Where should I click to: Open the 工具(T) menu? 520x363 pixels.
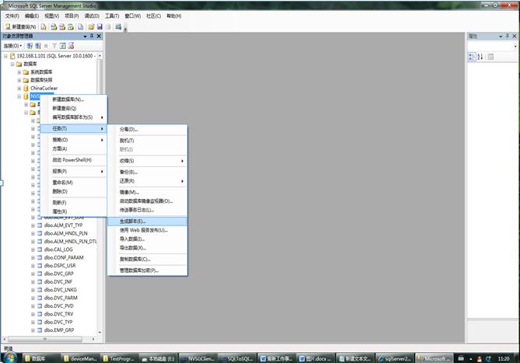coord(112,16)
